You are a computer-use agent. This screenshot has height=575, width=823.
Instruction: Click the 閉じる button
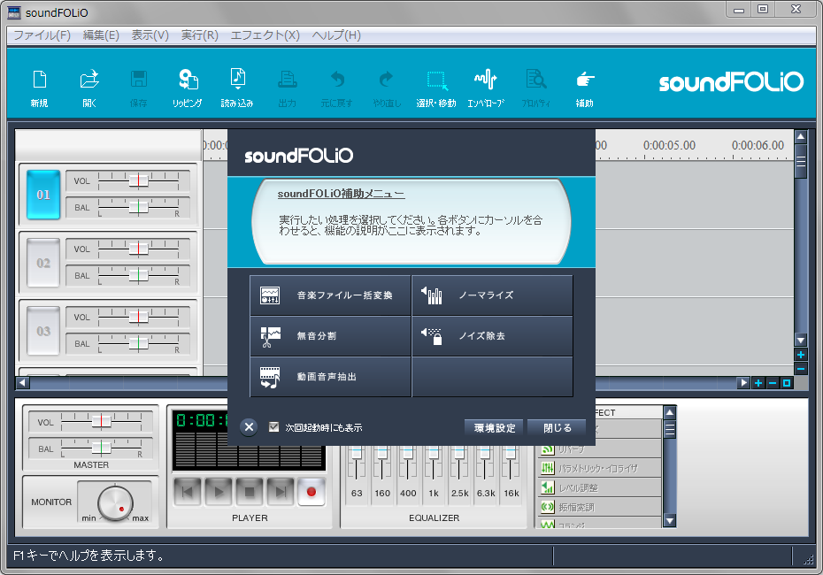click(558, 428)
